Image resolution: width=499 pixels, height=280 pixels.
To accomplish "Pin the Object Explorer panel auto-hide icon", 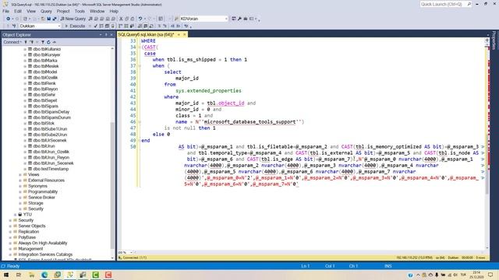I will click(106, 34).
